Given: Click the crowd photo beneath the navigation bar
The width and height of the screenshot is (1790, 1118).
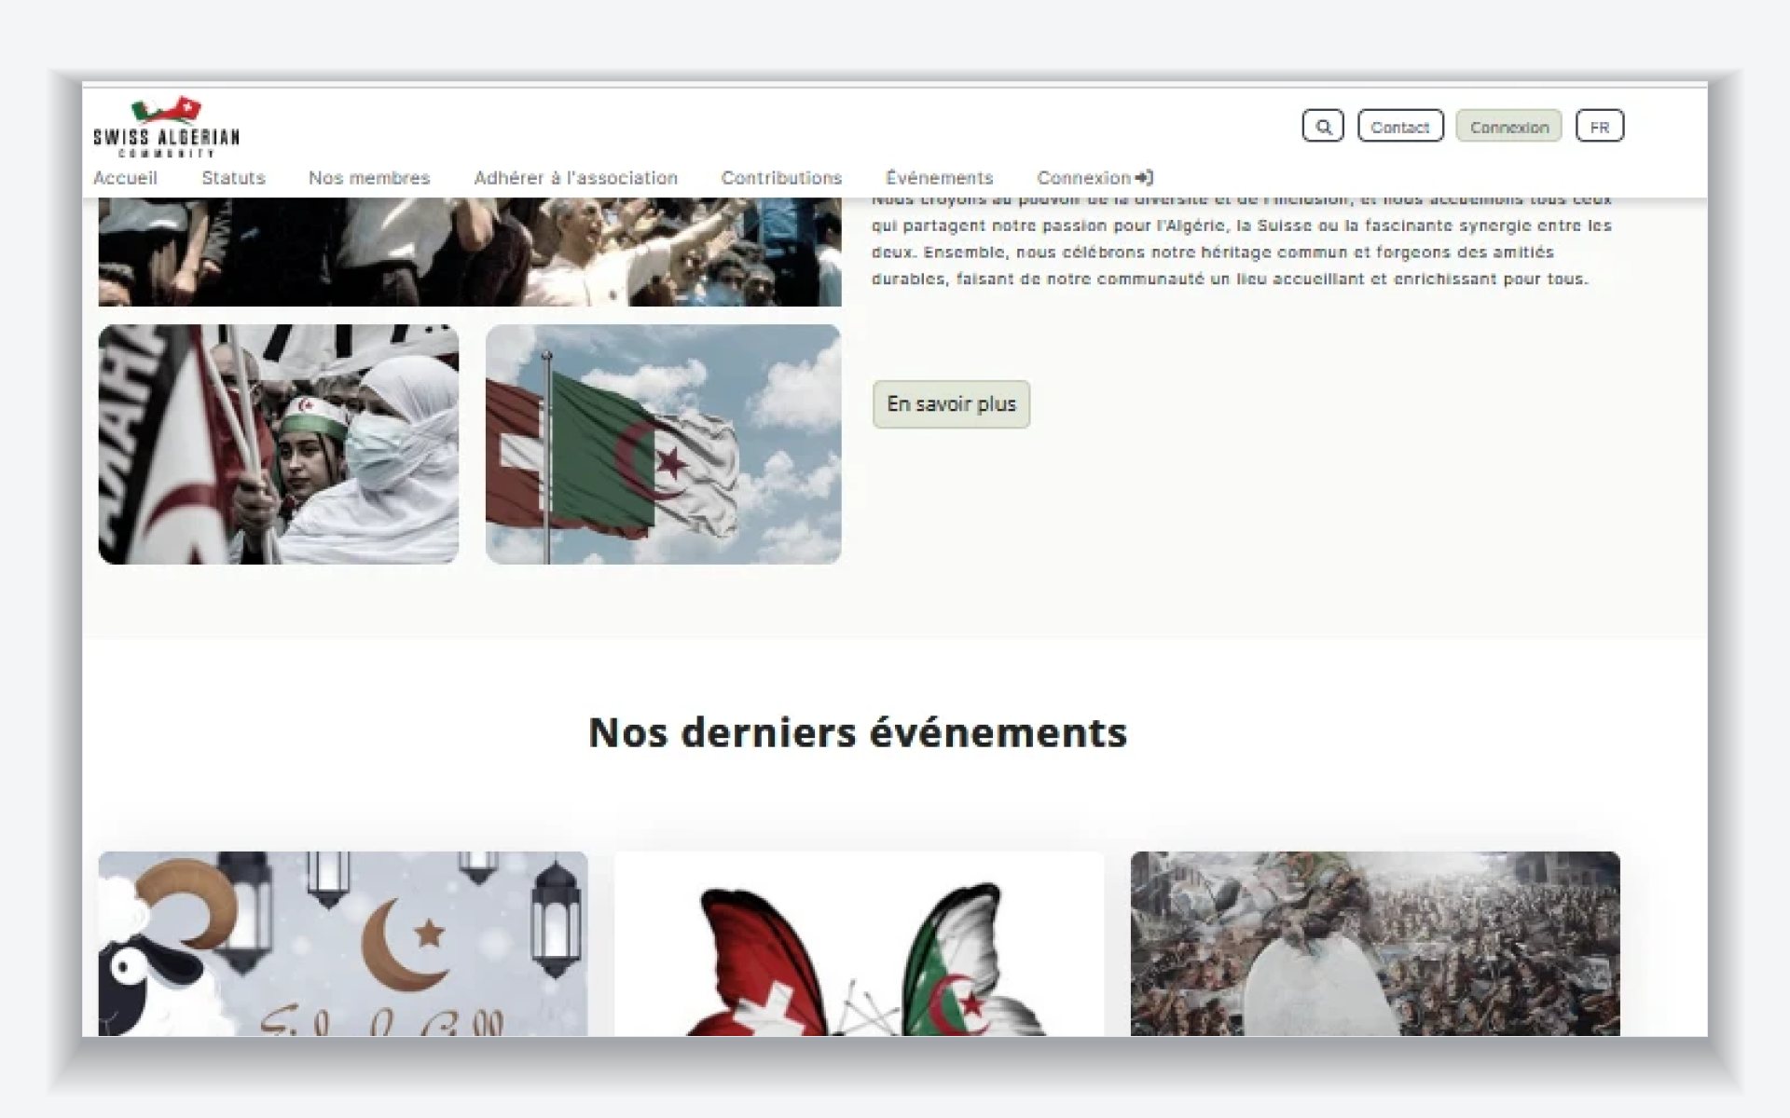Looking at the screenshot, I should [x=470, y=252].
